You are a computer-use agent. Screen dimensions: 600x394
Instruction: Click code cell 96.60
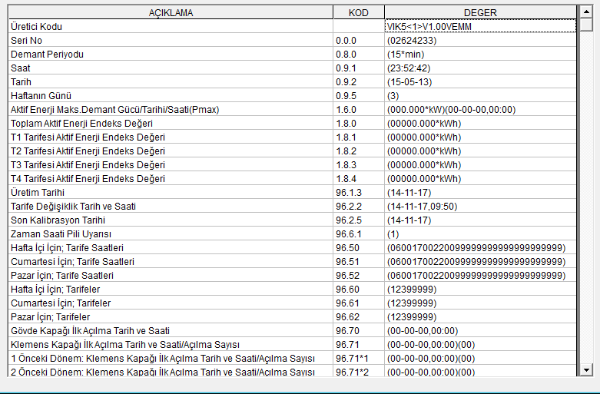[359, 290]
